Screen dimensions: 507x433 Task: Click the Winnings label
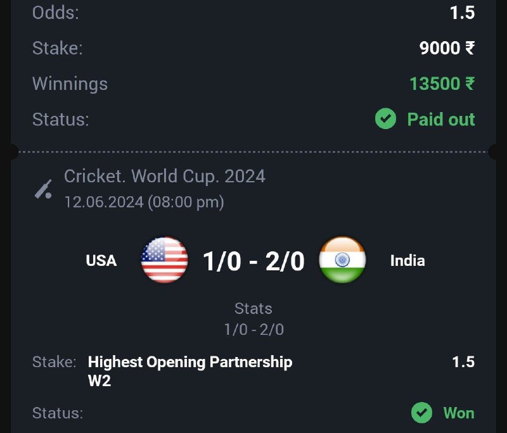70,84
